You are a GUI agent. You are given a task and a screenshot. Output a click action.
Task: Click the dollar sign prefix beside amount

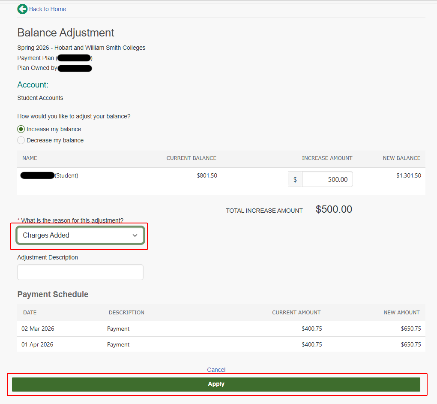(x=295, y=180)
